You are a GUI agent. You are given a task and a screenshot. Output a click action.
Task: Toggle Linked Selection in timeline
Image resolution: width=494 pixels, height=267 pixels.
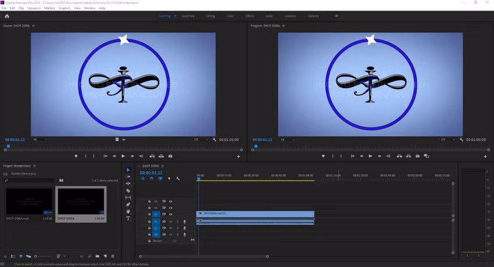pyautogui.click(x=160, y=179)
